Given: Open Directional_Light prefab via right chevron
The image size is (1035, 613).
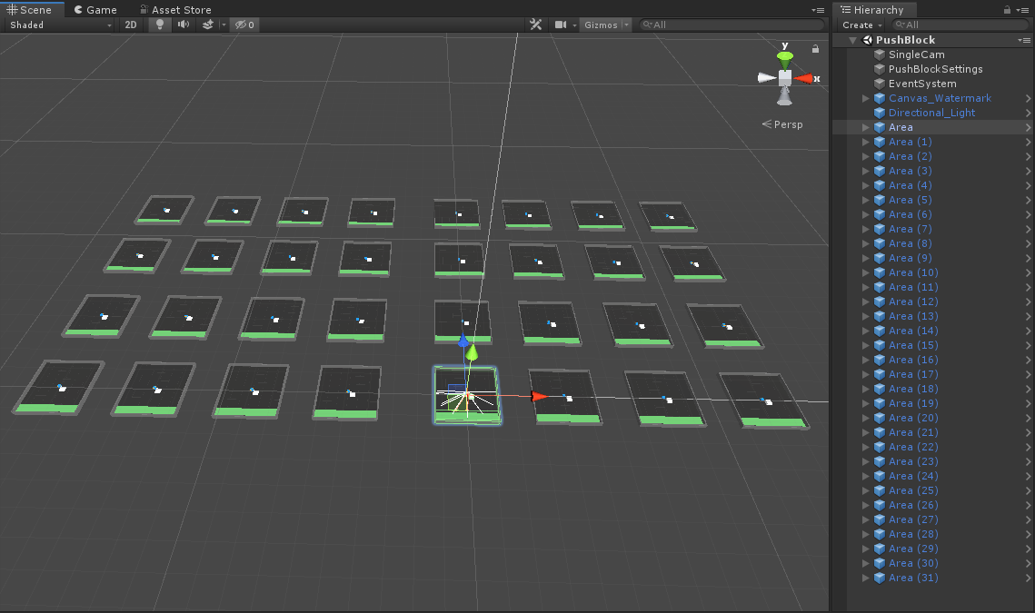Looking at the screenshot, I should tap(1028, 113).
